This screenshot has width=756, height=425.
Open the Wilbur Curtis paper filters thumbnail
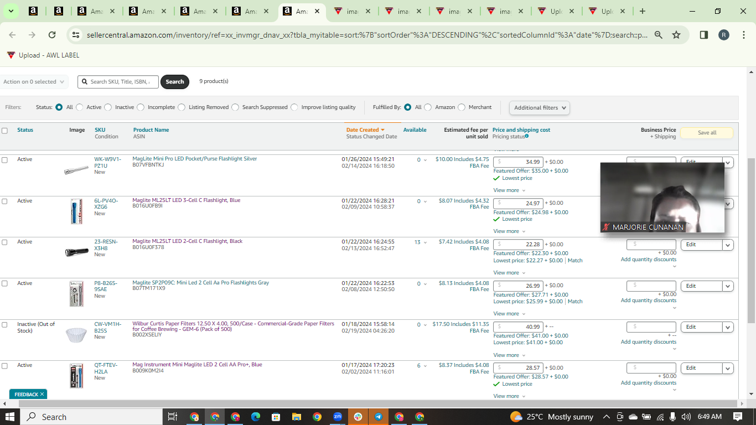pyautogui.click(x=76, y=335)
